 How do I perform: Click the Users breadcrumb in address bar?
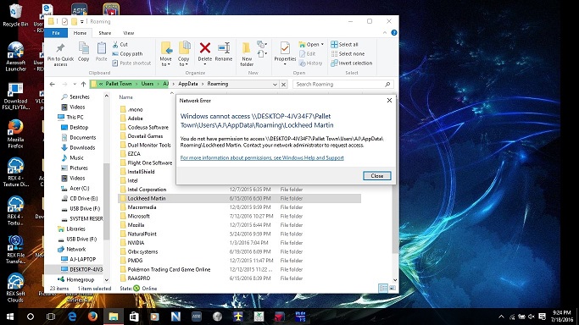coord(147,84)
